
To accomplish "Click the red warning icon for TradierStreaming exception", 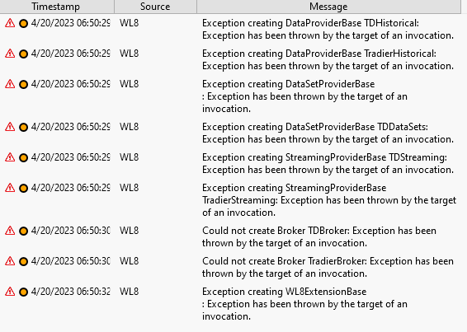I will pyautogui.click(x=10, y=188).
